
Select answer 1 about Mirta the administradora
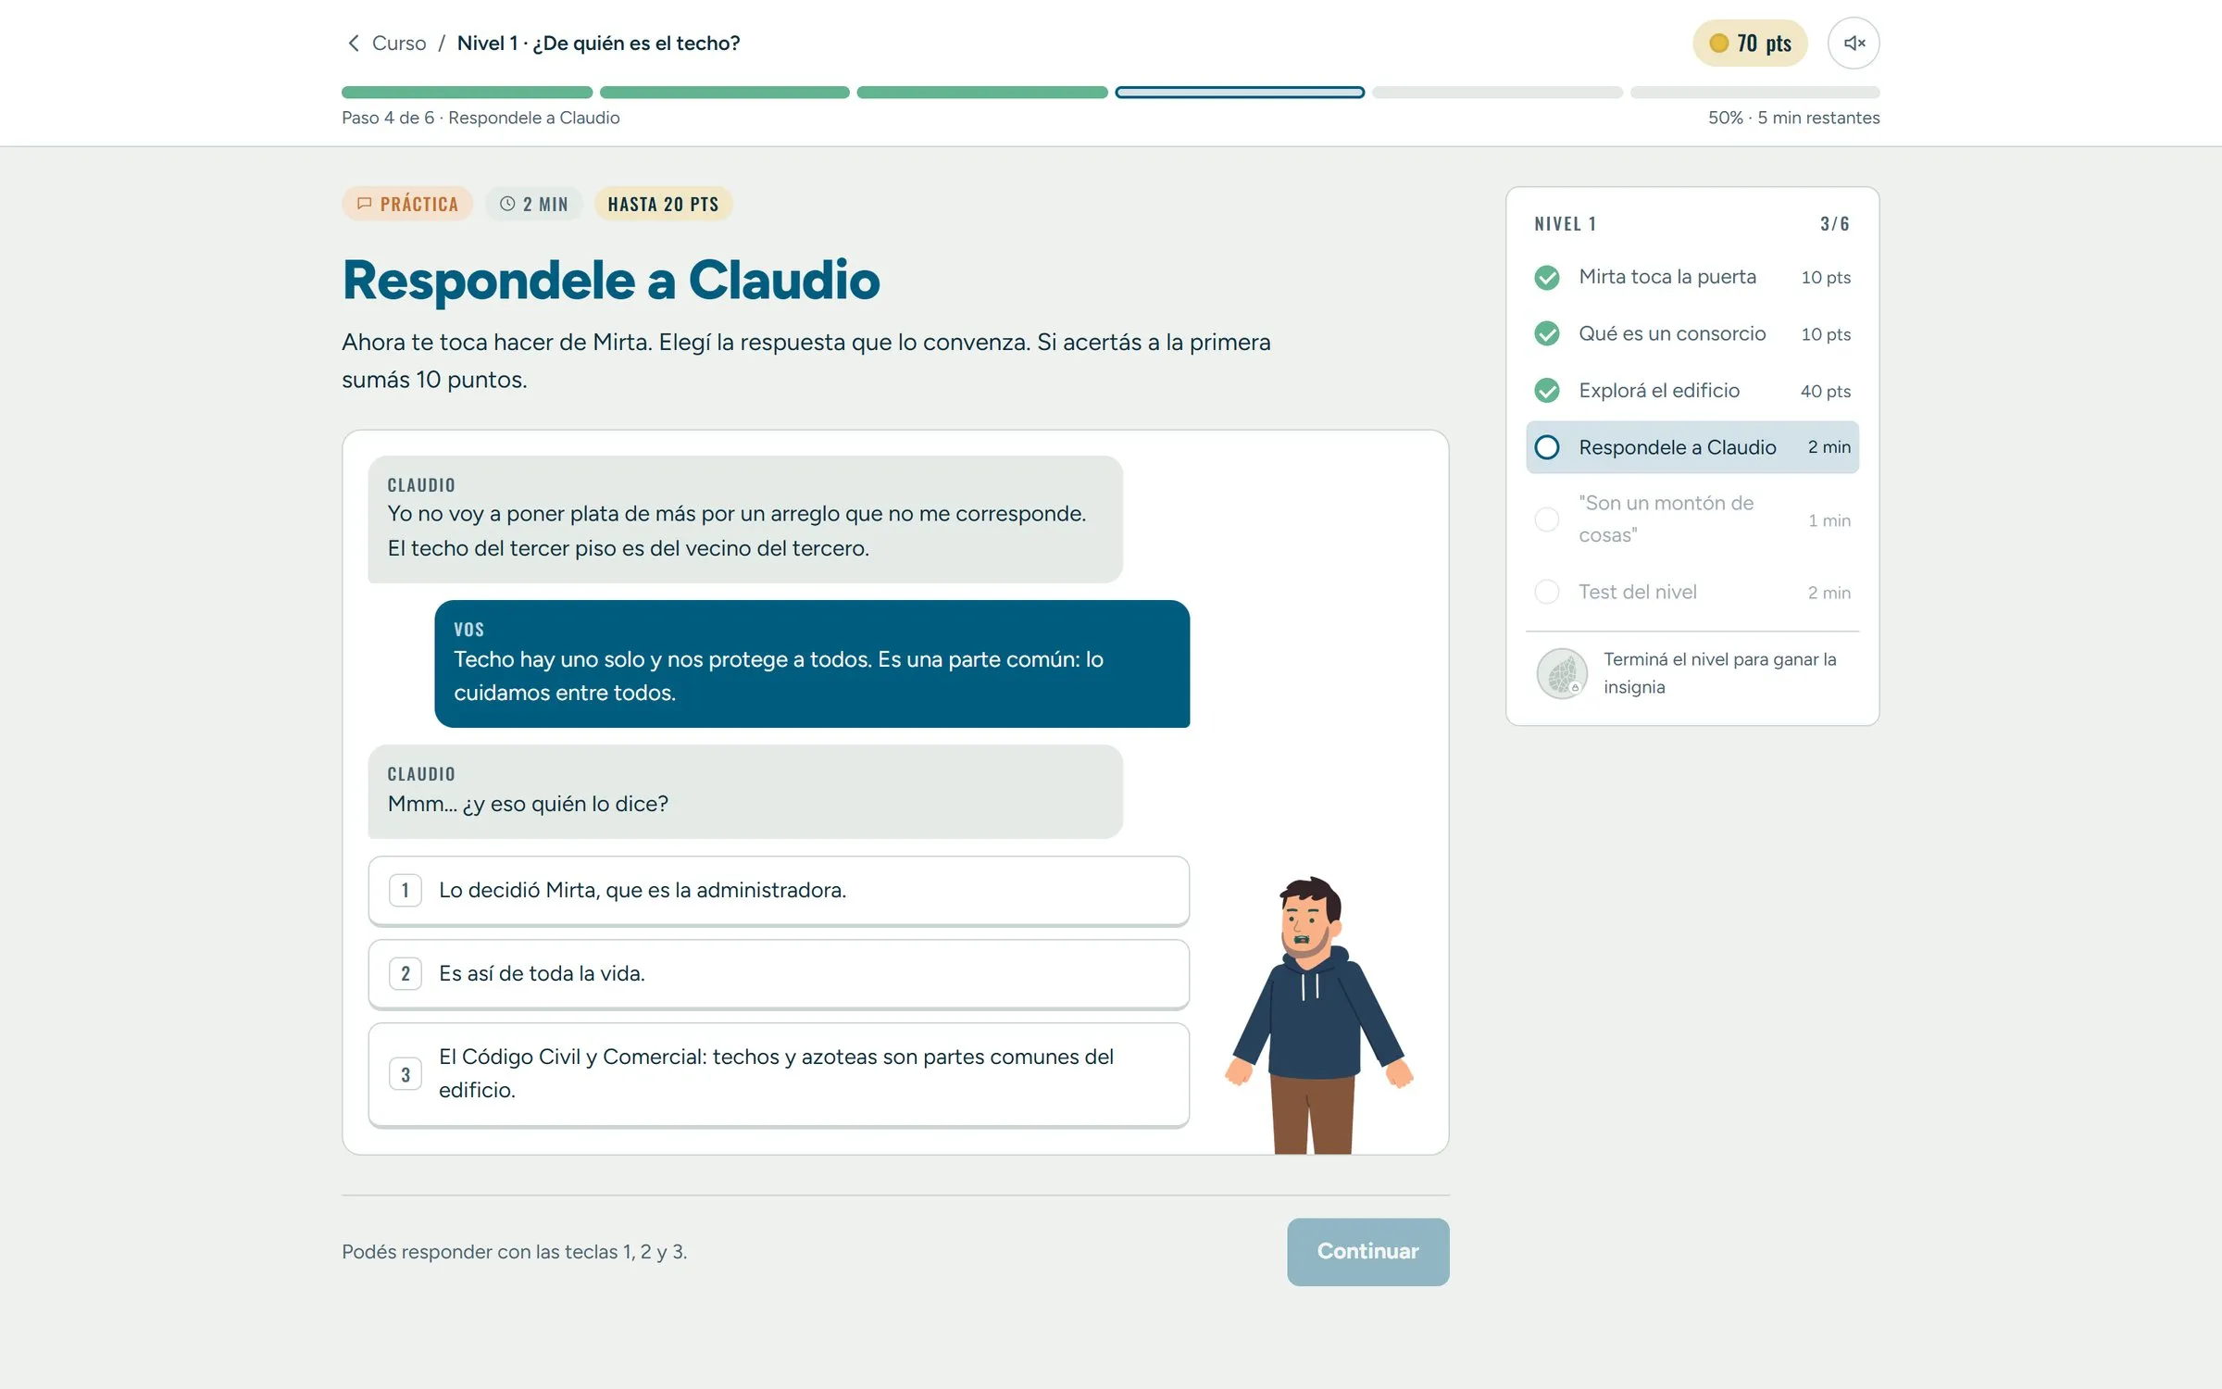point(779,891)
